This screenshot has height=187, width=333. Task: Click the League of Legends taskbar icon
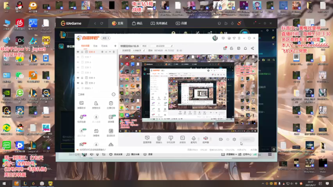[x=25, y=184]
